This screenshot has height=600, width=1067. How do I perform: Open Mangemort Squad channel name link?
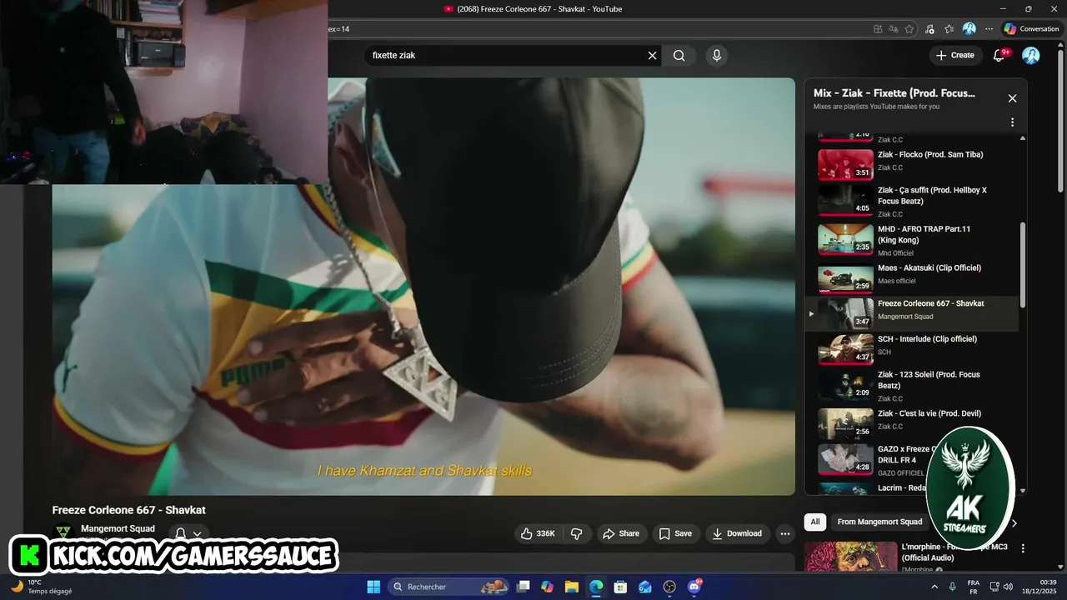pyautogui.click(x=118, y=528)
